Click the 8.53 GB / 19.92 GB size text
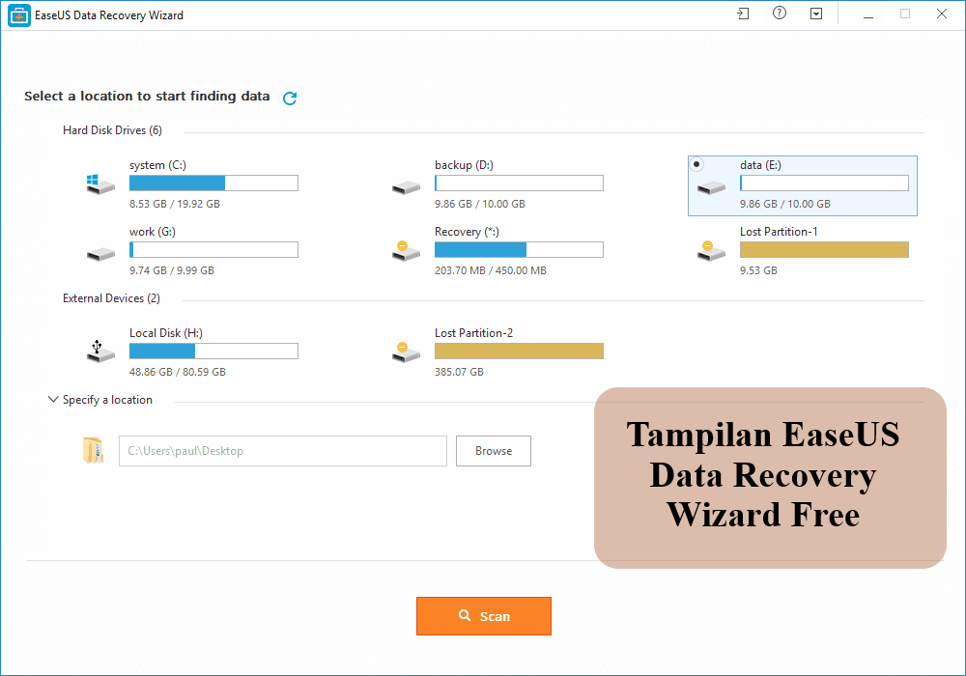Viewport: 966px width, 676px height. tap(174, 204)
